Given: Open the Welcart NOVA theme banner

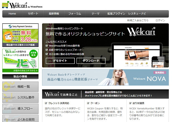Looking at the screenshot, I should [105, 77].
